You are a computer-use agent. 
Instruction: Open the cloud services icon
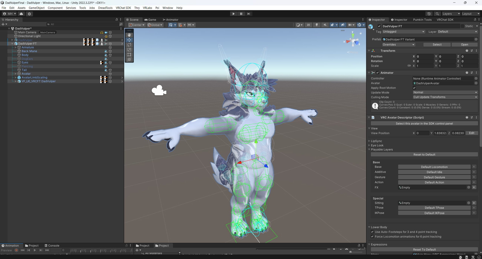(21, 14)
